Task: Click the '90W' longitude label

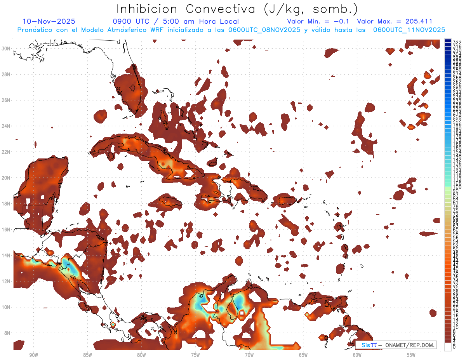Action: [x=33, y=355]
